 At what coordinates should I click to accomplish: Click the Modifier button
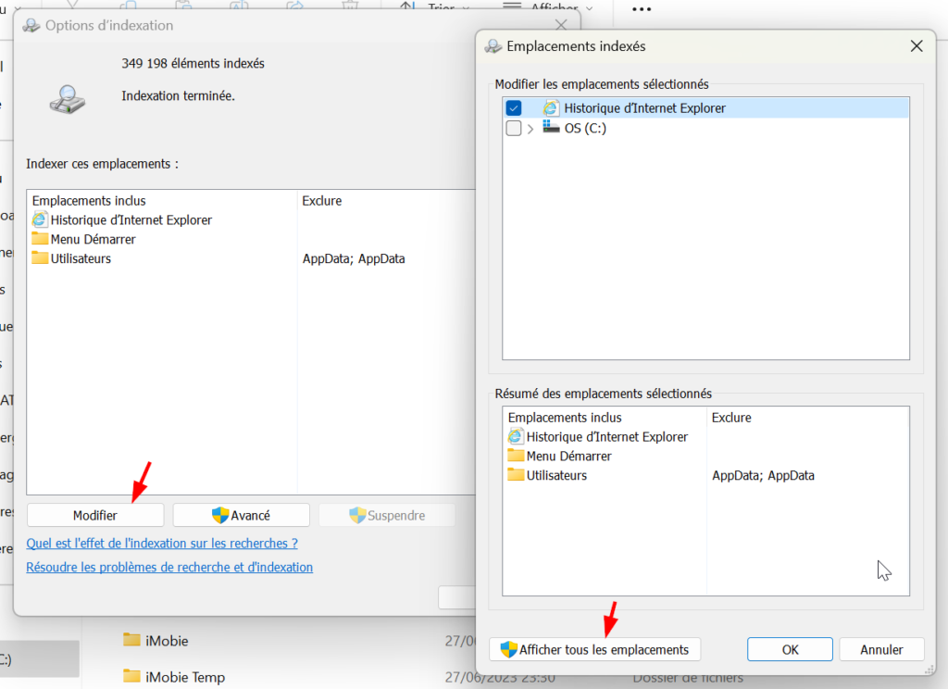click(95, 516)
